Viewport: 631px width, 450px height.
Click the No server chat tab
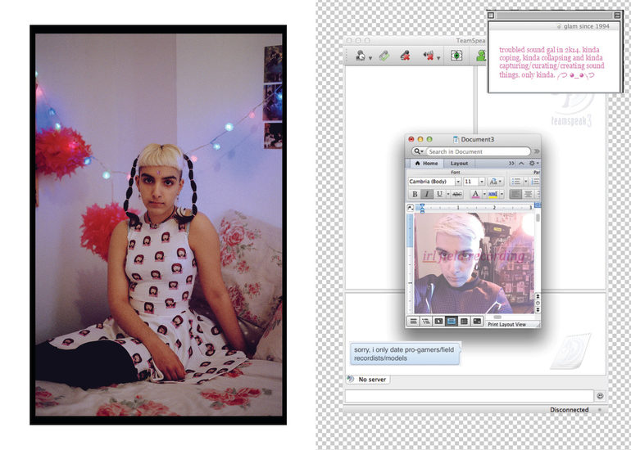(368, 380)
